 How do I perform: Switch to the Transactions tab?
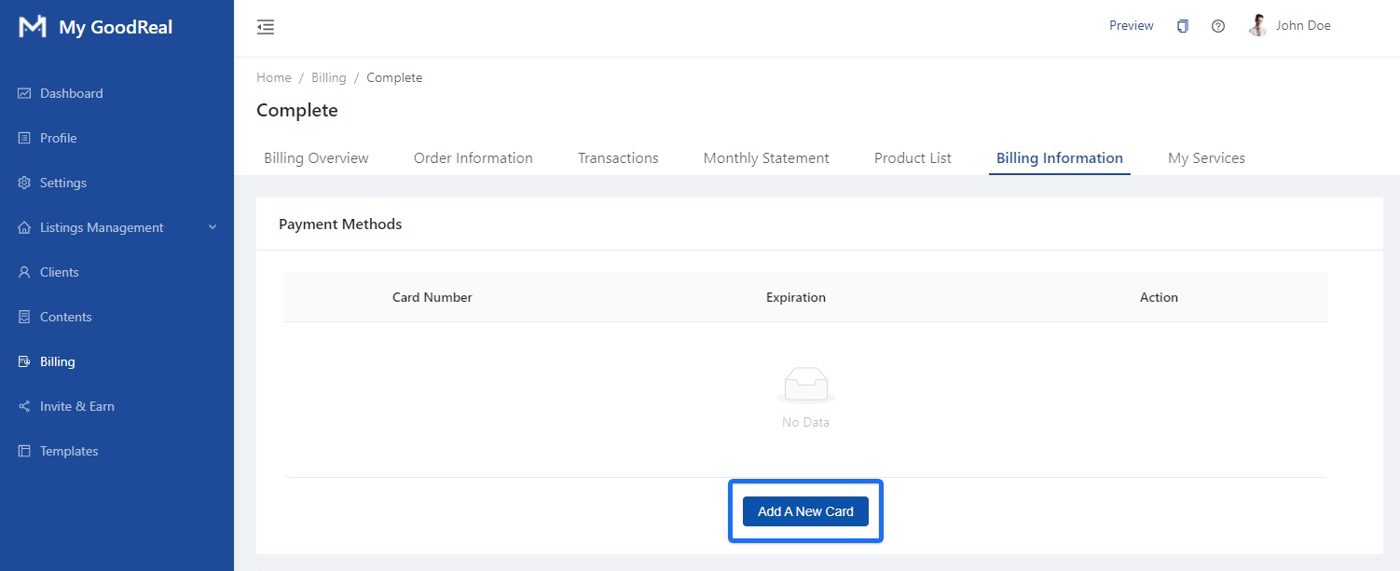(x=617, y=157)
